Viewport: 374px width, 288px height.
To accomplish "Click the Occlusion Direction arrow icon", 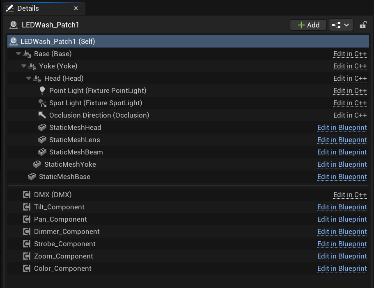I will coord(42,115).
